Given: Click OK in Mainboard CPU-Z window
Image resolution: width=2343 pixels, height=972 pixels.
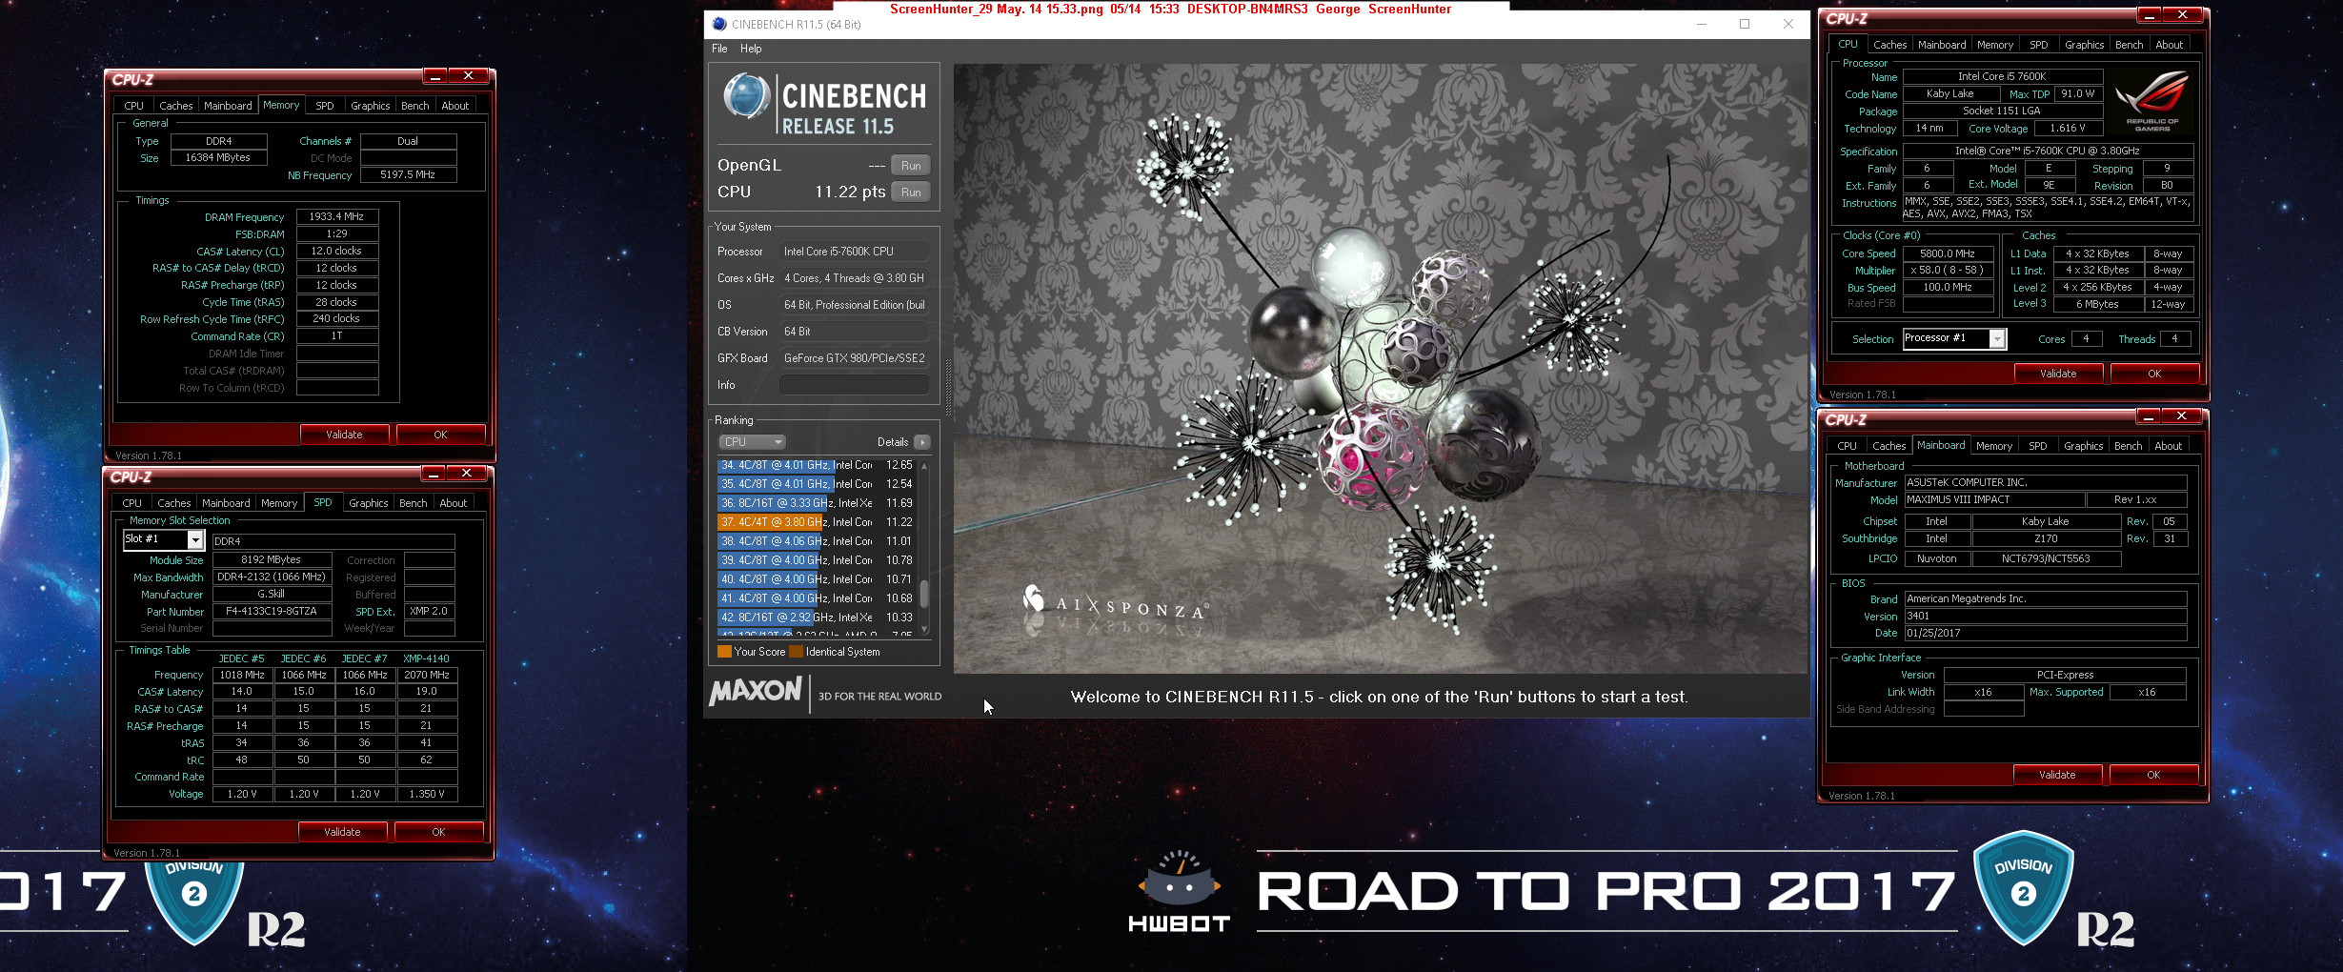Looking at the screenshot, I should [x=2153, y=775].
